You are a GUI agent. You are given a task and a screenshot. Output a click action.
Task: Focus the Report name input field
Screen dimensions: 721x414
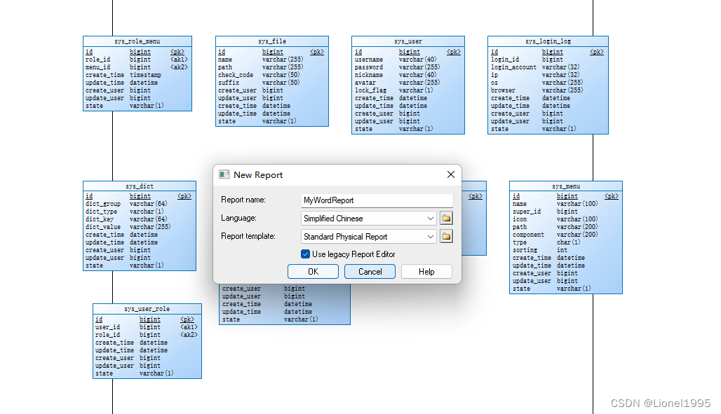[377, 200]
